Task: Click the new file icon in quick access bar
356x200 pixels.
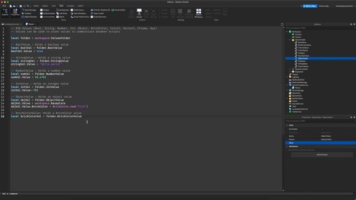Action: 11,6
